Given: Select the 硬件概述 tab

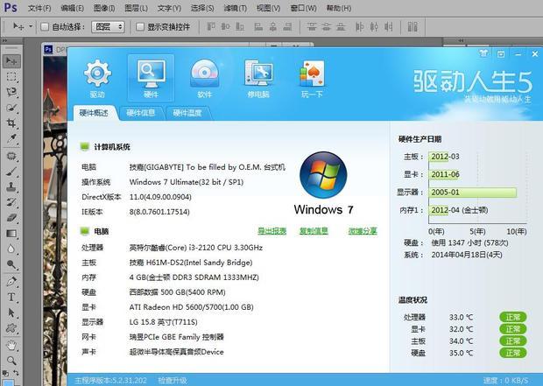Looking at the screenshot, I should tap(94, 113).
